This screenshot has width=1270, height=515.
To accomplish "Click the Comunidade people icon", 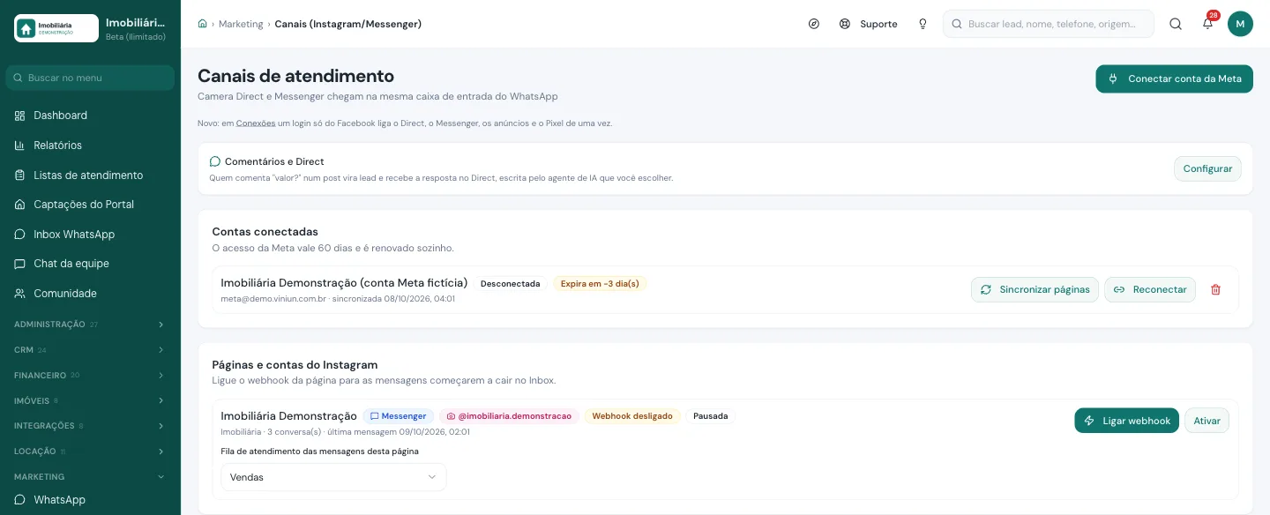I will click(19, 294).
